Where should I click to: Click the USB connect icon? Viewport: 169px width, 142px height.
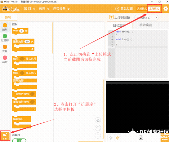(111, 138)
